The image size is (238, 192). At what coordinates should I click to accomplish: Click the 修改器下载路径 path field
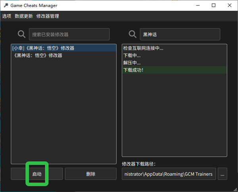point(169,174)
